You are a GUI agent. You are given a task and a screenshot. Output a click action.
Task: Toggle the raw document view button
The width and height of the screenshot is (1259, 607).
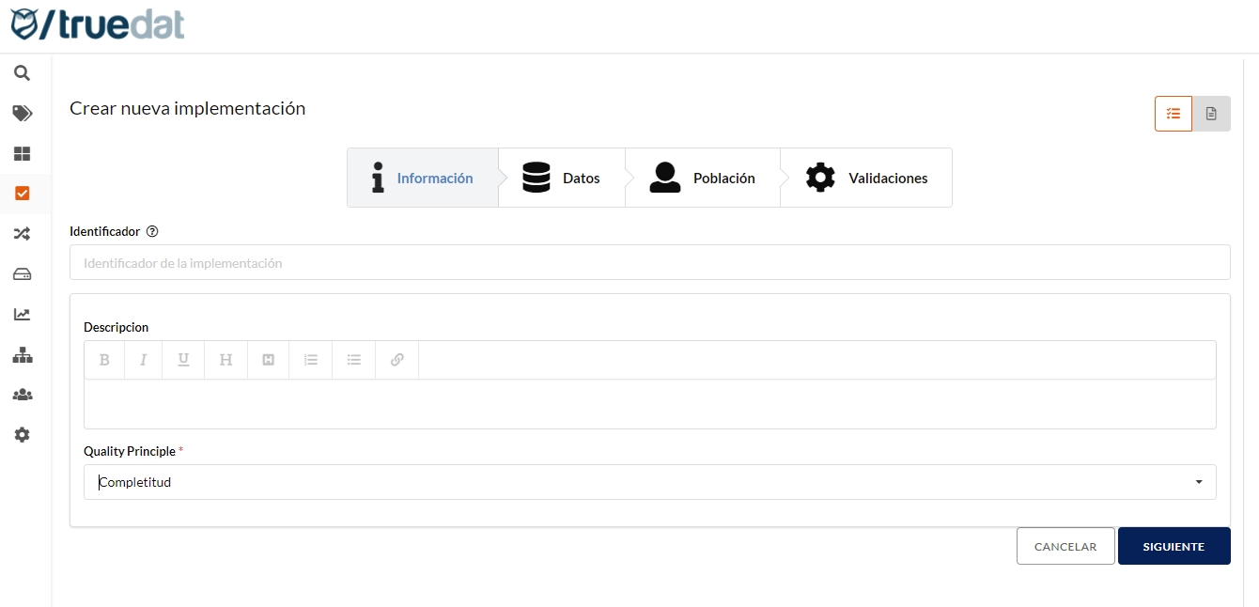pyautogui.click(x=1211, y=114)
